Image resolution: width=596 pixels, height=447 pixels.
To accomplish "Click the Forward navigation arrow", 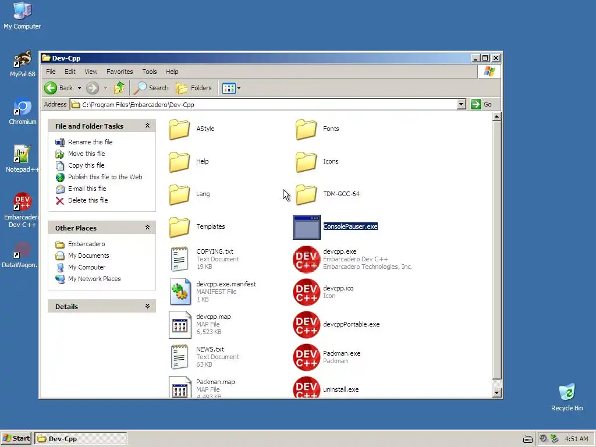I will coord(93,88).
